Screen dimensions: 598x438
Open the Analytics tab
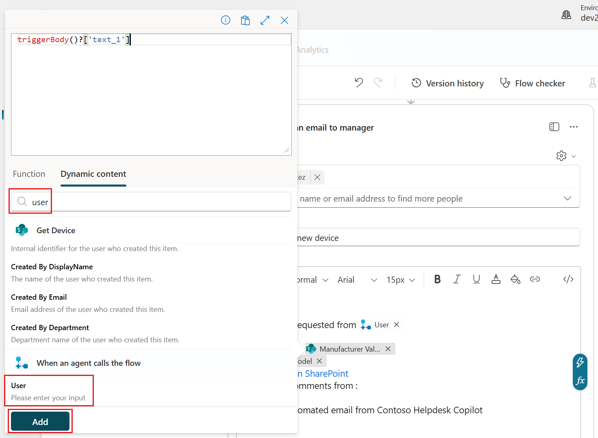click(x=312, y=50)
